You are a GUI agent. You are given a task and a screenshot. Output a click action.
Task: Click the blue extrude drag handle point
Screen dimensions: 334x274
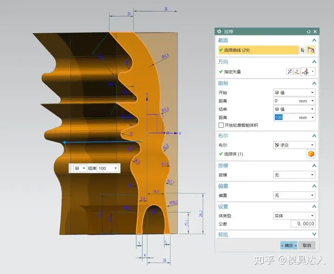(x=64, y=142)
